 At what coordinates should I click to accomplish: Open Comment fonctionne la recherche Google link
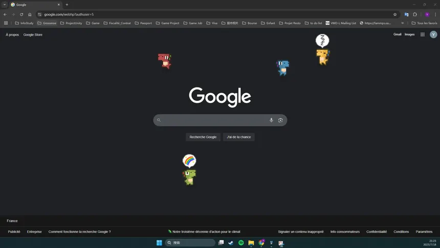(80, 232)
